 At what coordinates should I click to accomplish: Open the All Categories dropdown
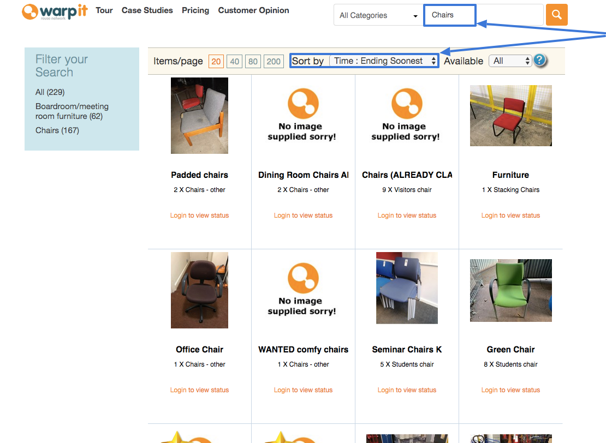click(378, 15)
